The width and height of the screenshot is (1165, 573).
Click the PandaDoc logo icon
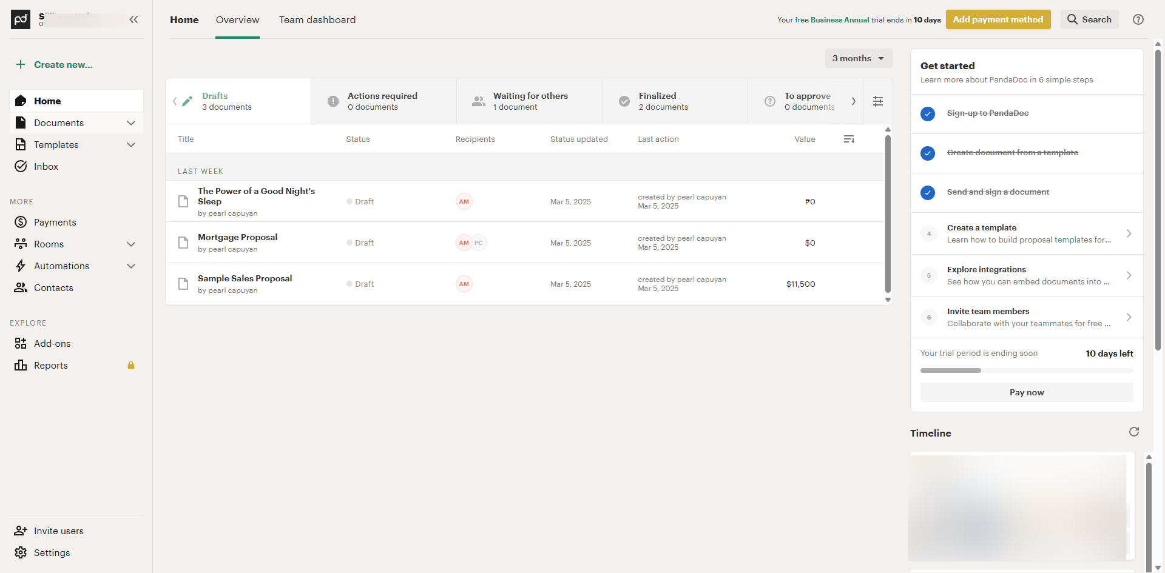click(x=21, y=19)
